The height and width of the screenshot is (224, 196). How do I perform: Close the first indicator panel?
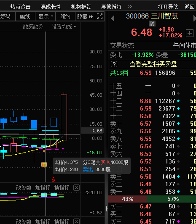click(76, 188)
